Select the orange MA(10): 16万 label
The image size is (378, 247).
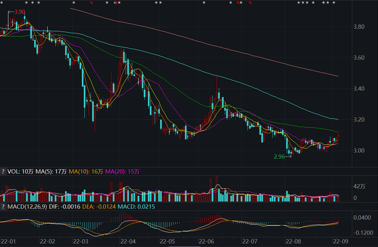pyautogui.click(x=85, y=172)
